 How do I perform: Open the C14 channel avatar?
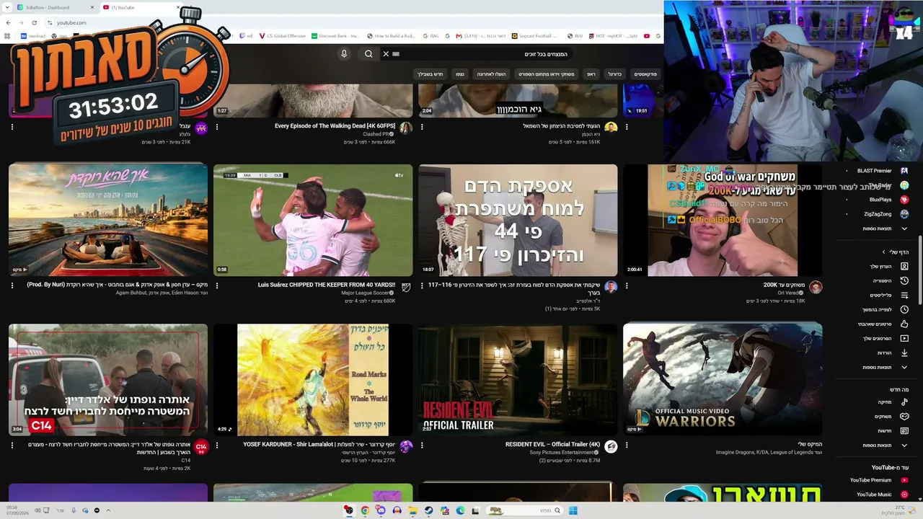201,447
